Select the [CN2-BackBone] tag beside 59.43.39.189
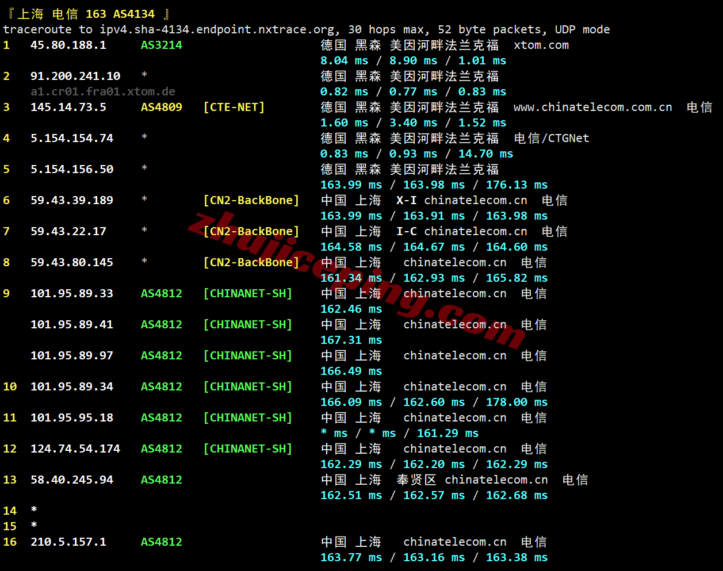 [x=251, y=200]
